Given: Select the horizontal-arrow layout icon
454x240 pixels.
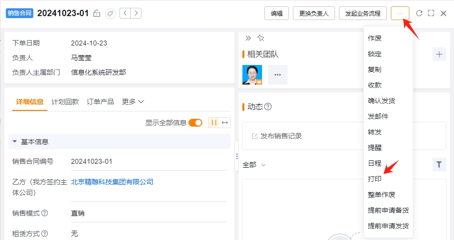Looking at the screenshot, I should coord(225,123).
